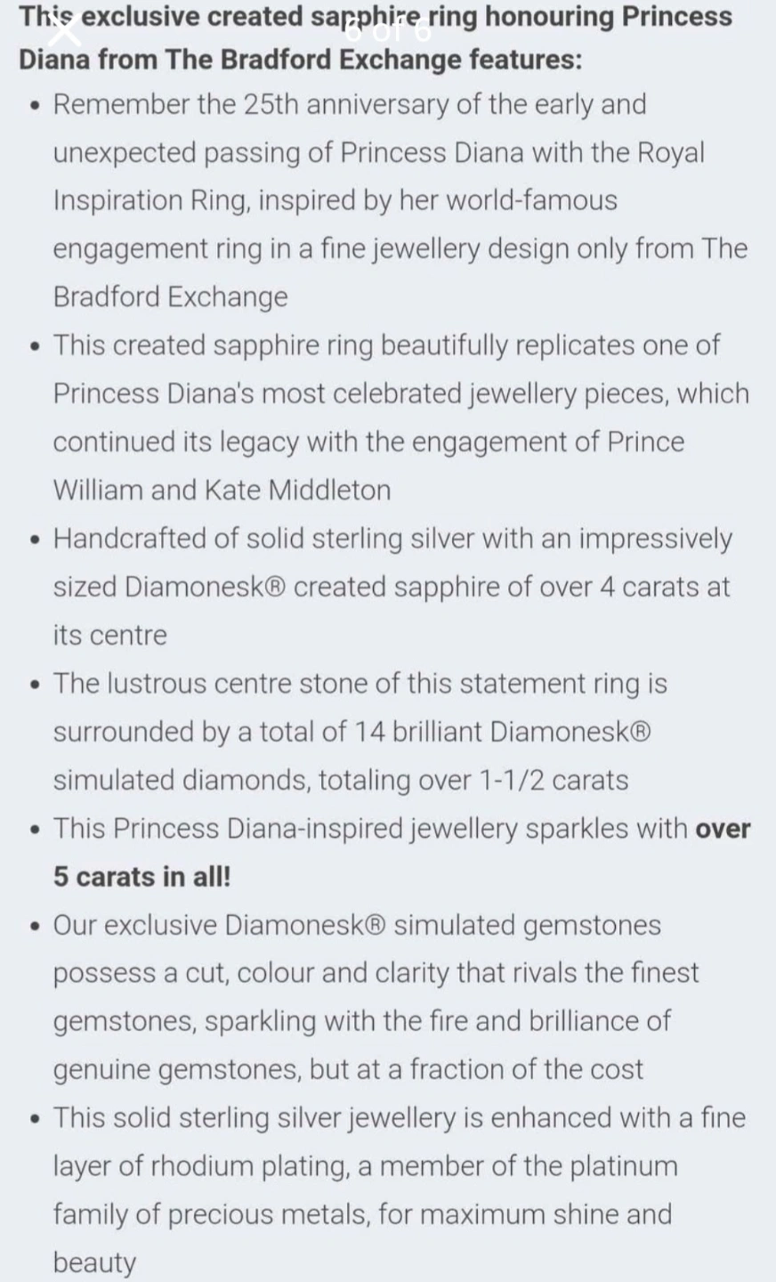Click the "This Princess Diana-inspired jewellery sparkles" line
Image resolution: width=776 pixels, height=1282 pixels.
[x=369, y=828]
